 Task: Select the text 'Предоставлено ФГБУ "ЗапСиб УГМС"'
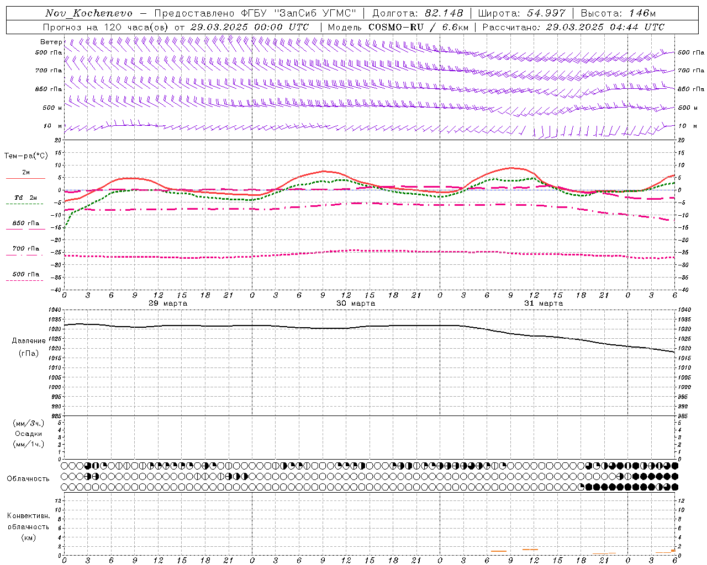click(x=255, y=13)
